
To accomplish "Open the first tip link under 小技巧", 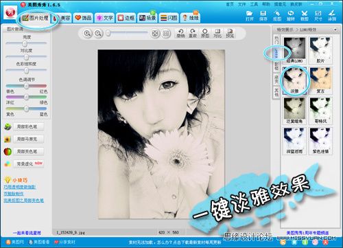I will coord(20,187).
